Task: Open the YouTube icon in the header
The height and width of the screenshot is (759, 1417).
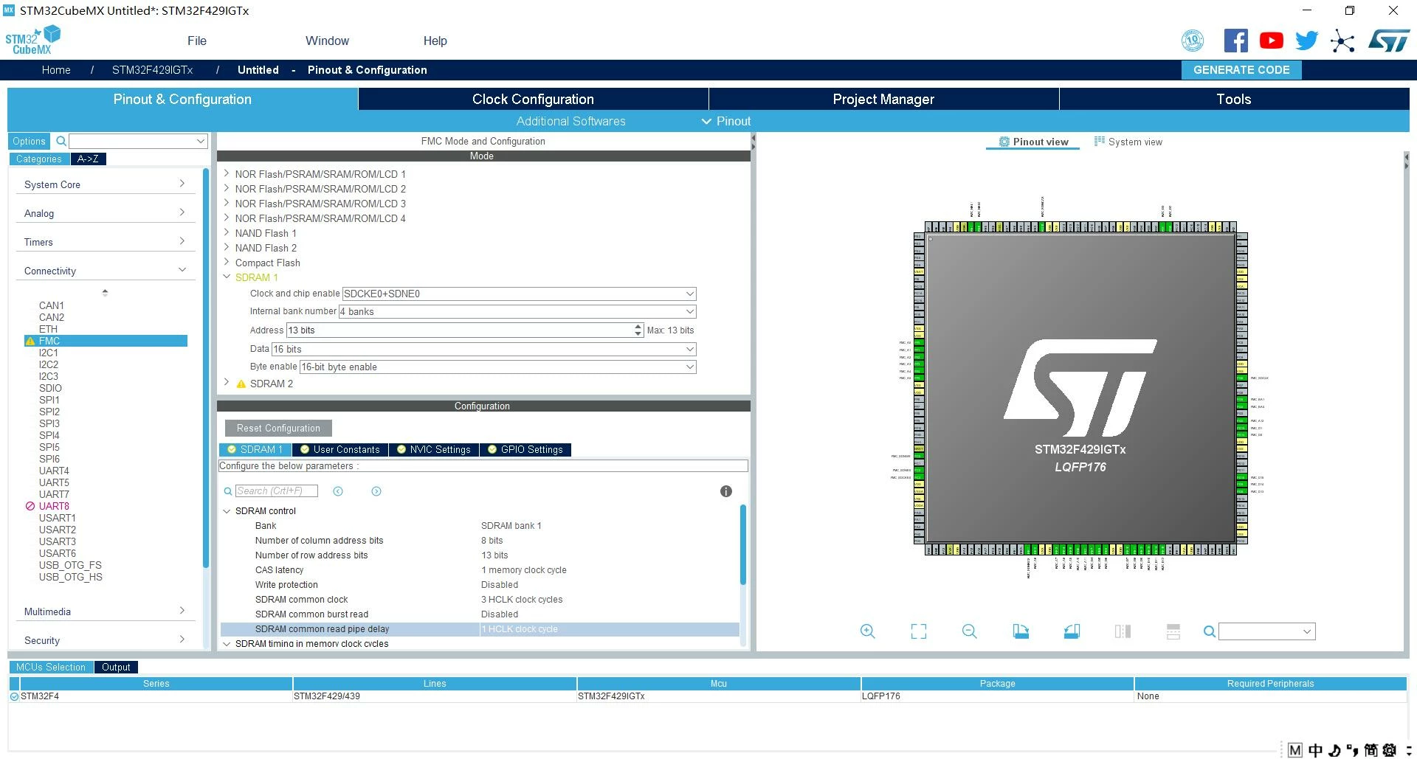Action: (x=1272, y=41)
